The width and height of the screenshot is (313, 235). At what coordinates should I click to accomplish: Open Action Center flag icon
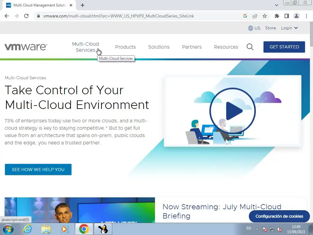(264, 229)
